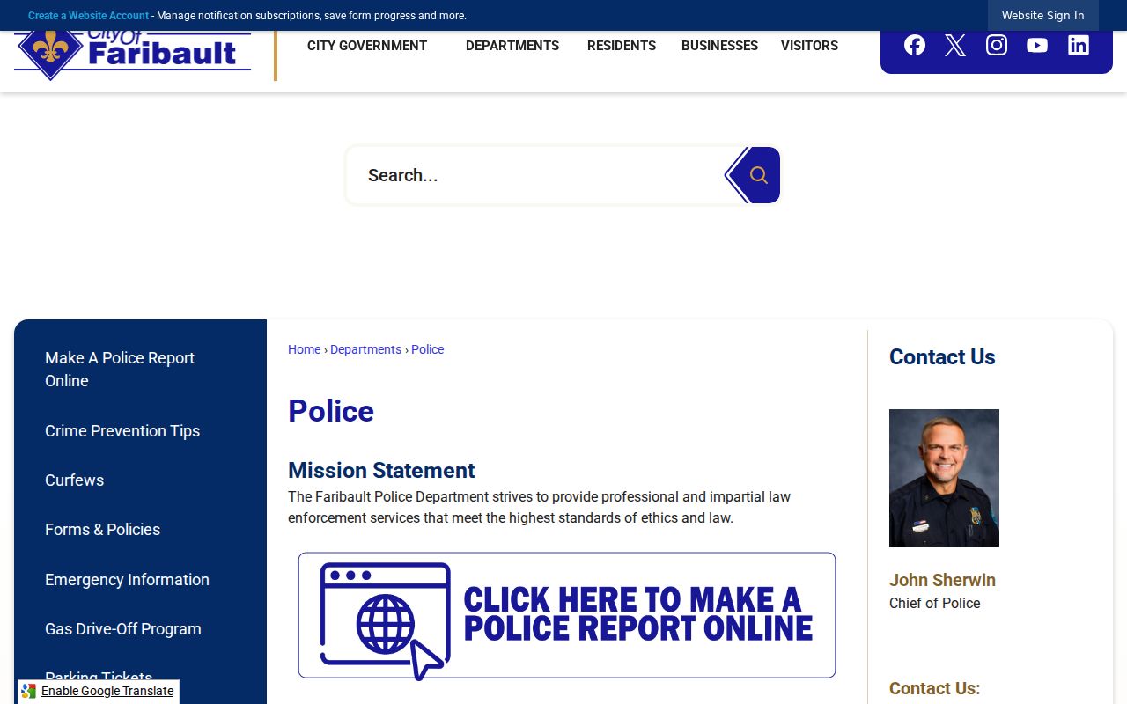Click the Google Translate icon

click(x=29, y=692)
